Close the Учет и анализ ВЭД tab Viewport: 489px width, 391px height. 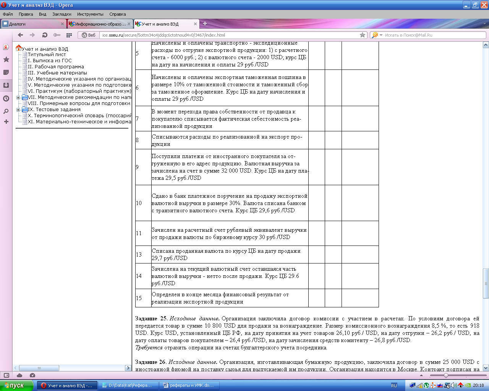[x=195, y=24]
